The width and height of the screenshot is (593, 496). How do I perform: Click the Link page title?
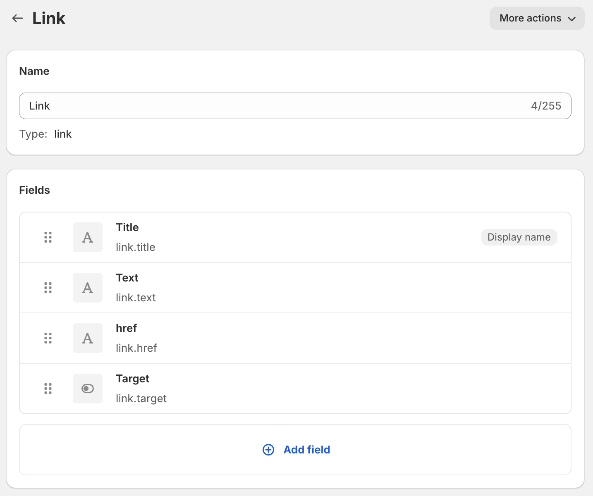48,18
